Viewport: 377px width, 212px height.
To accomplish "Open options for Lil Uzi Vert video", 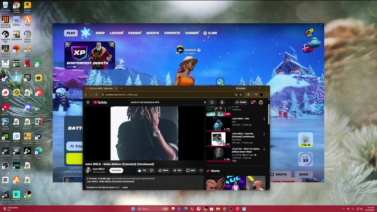I will pyautogui.click(x=264, y=149).
